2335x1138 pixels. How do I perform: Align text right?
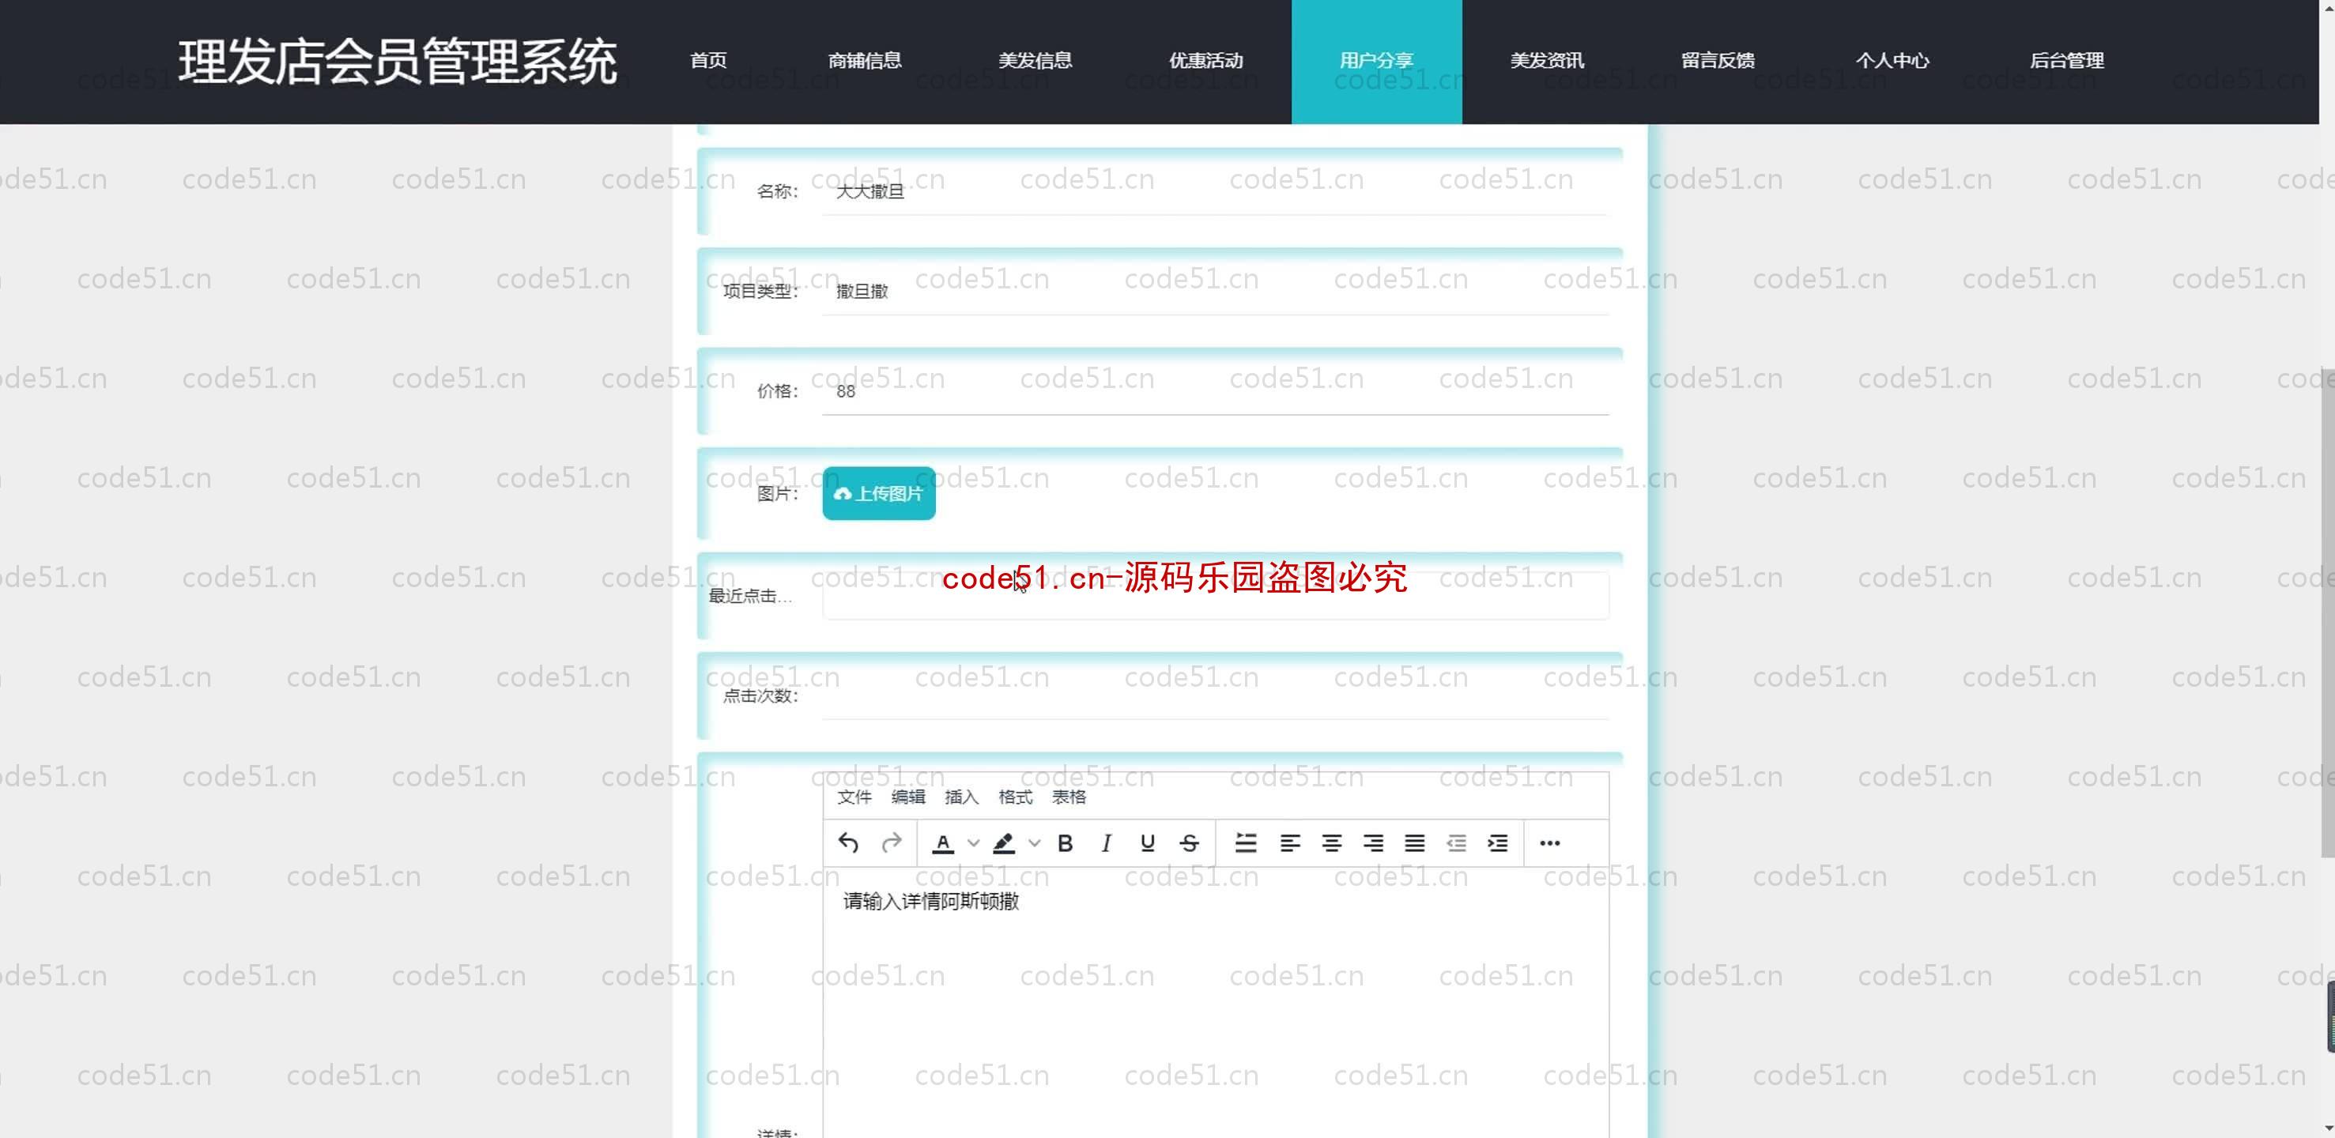1372,843
